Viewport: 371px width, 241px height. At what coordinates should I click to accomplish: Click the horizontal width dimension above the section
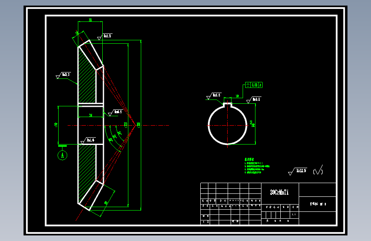point(90,21)
